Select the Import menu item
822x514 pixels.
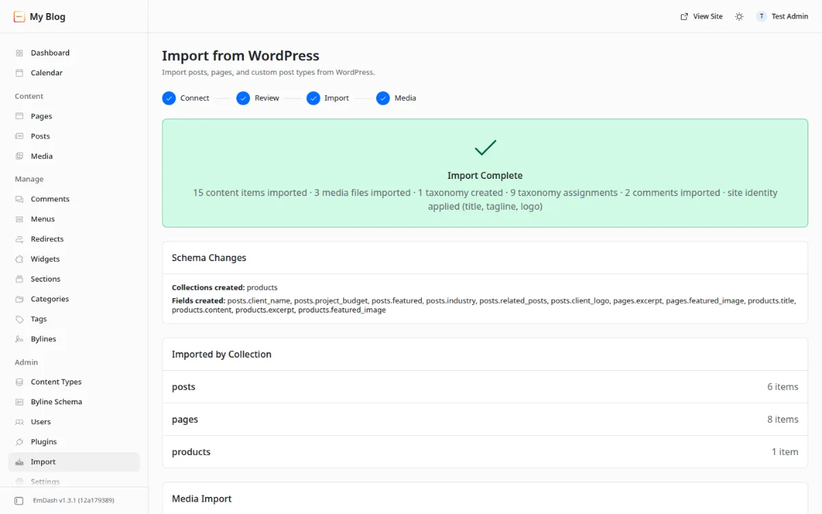pos(74,462)
